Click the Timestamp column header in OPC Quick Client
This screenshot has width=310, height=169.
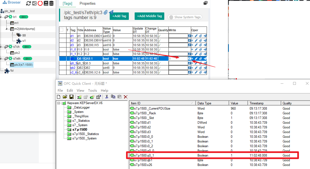(x=264, y=103)
